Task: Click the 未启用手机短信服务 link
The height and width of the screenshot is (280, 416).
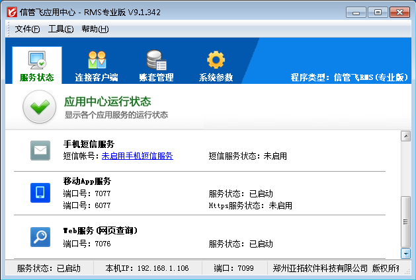Action: click(x=138, y=156)
